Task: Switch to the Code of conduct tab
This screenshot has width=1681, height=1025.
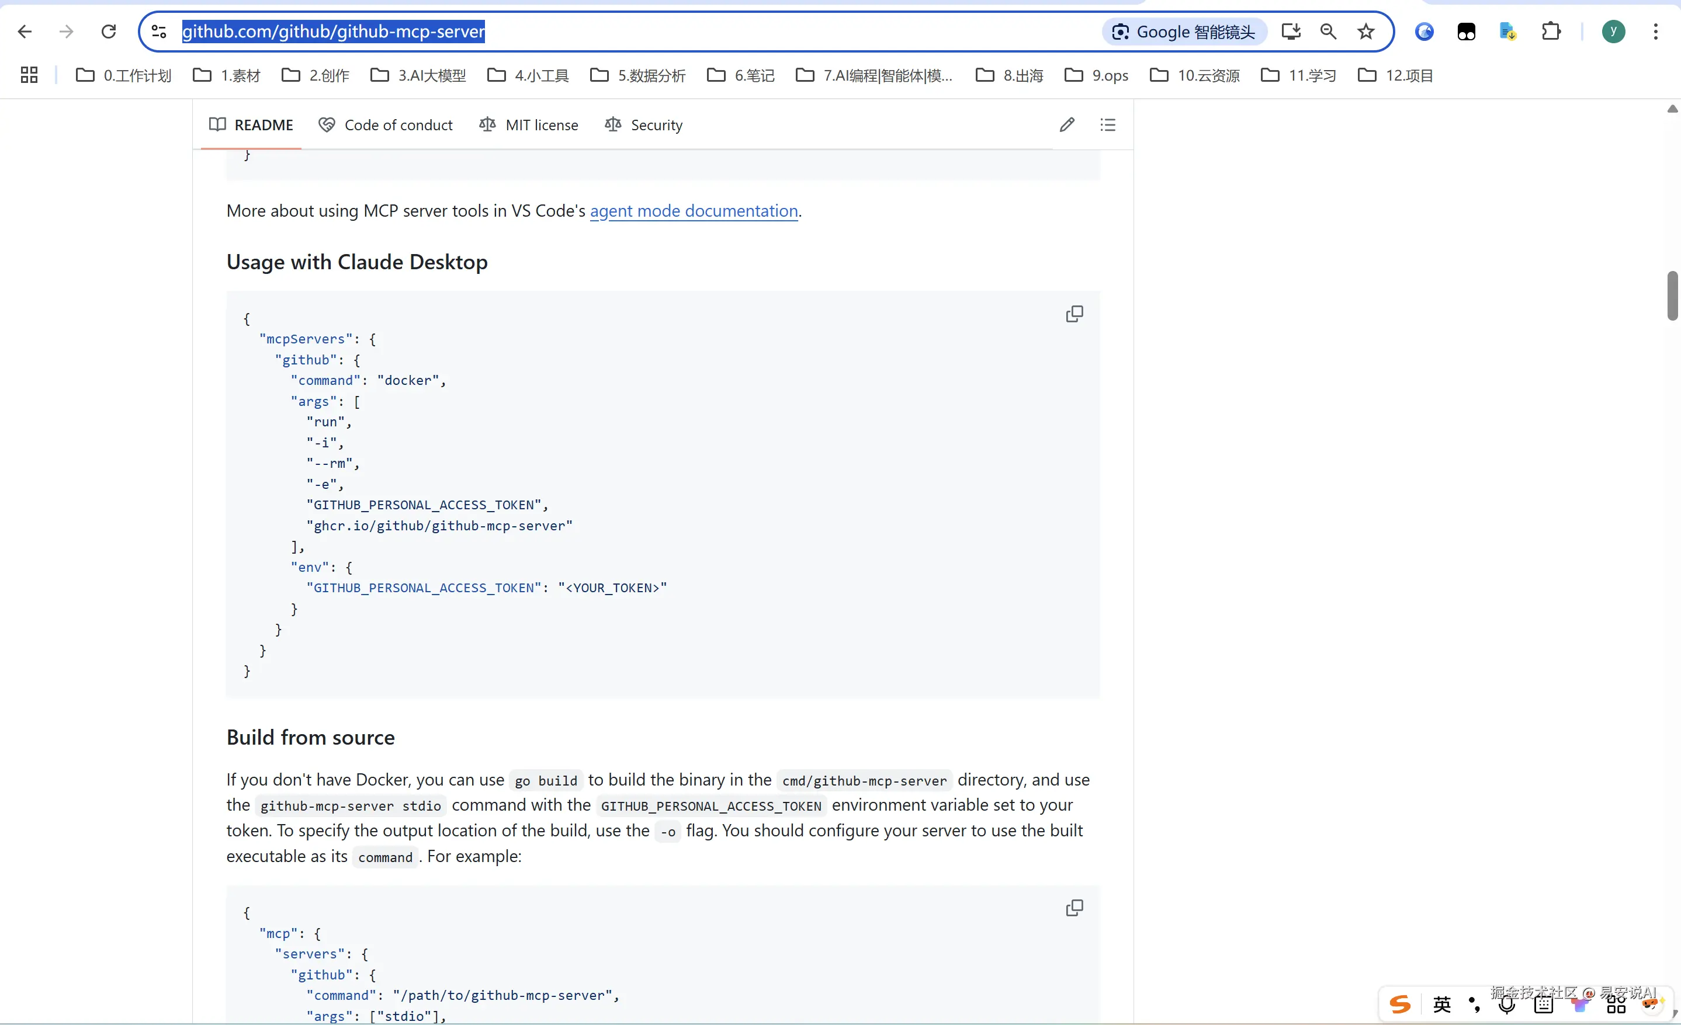Action: coord(386,125)
